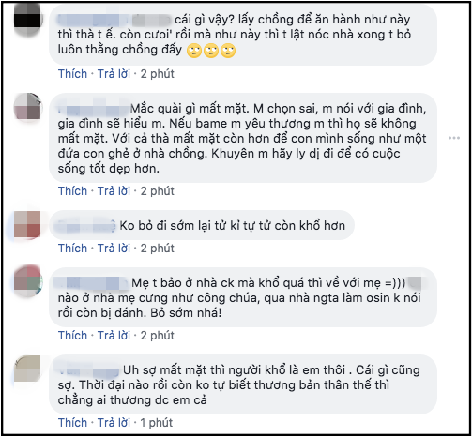Open blurred author name on first comment

coord(114,21)
